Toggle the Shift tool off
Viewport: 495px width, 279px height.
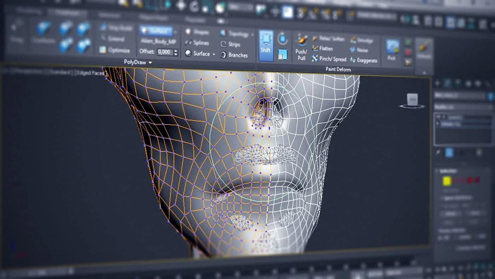point(266,46)
